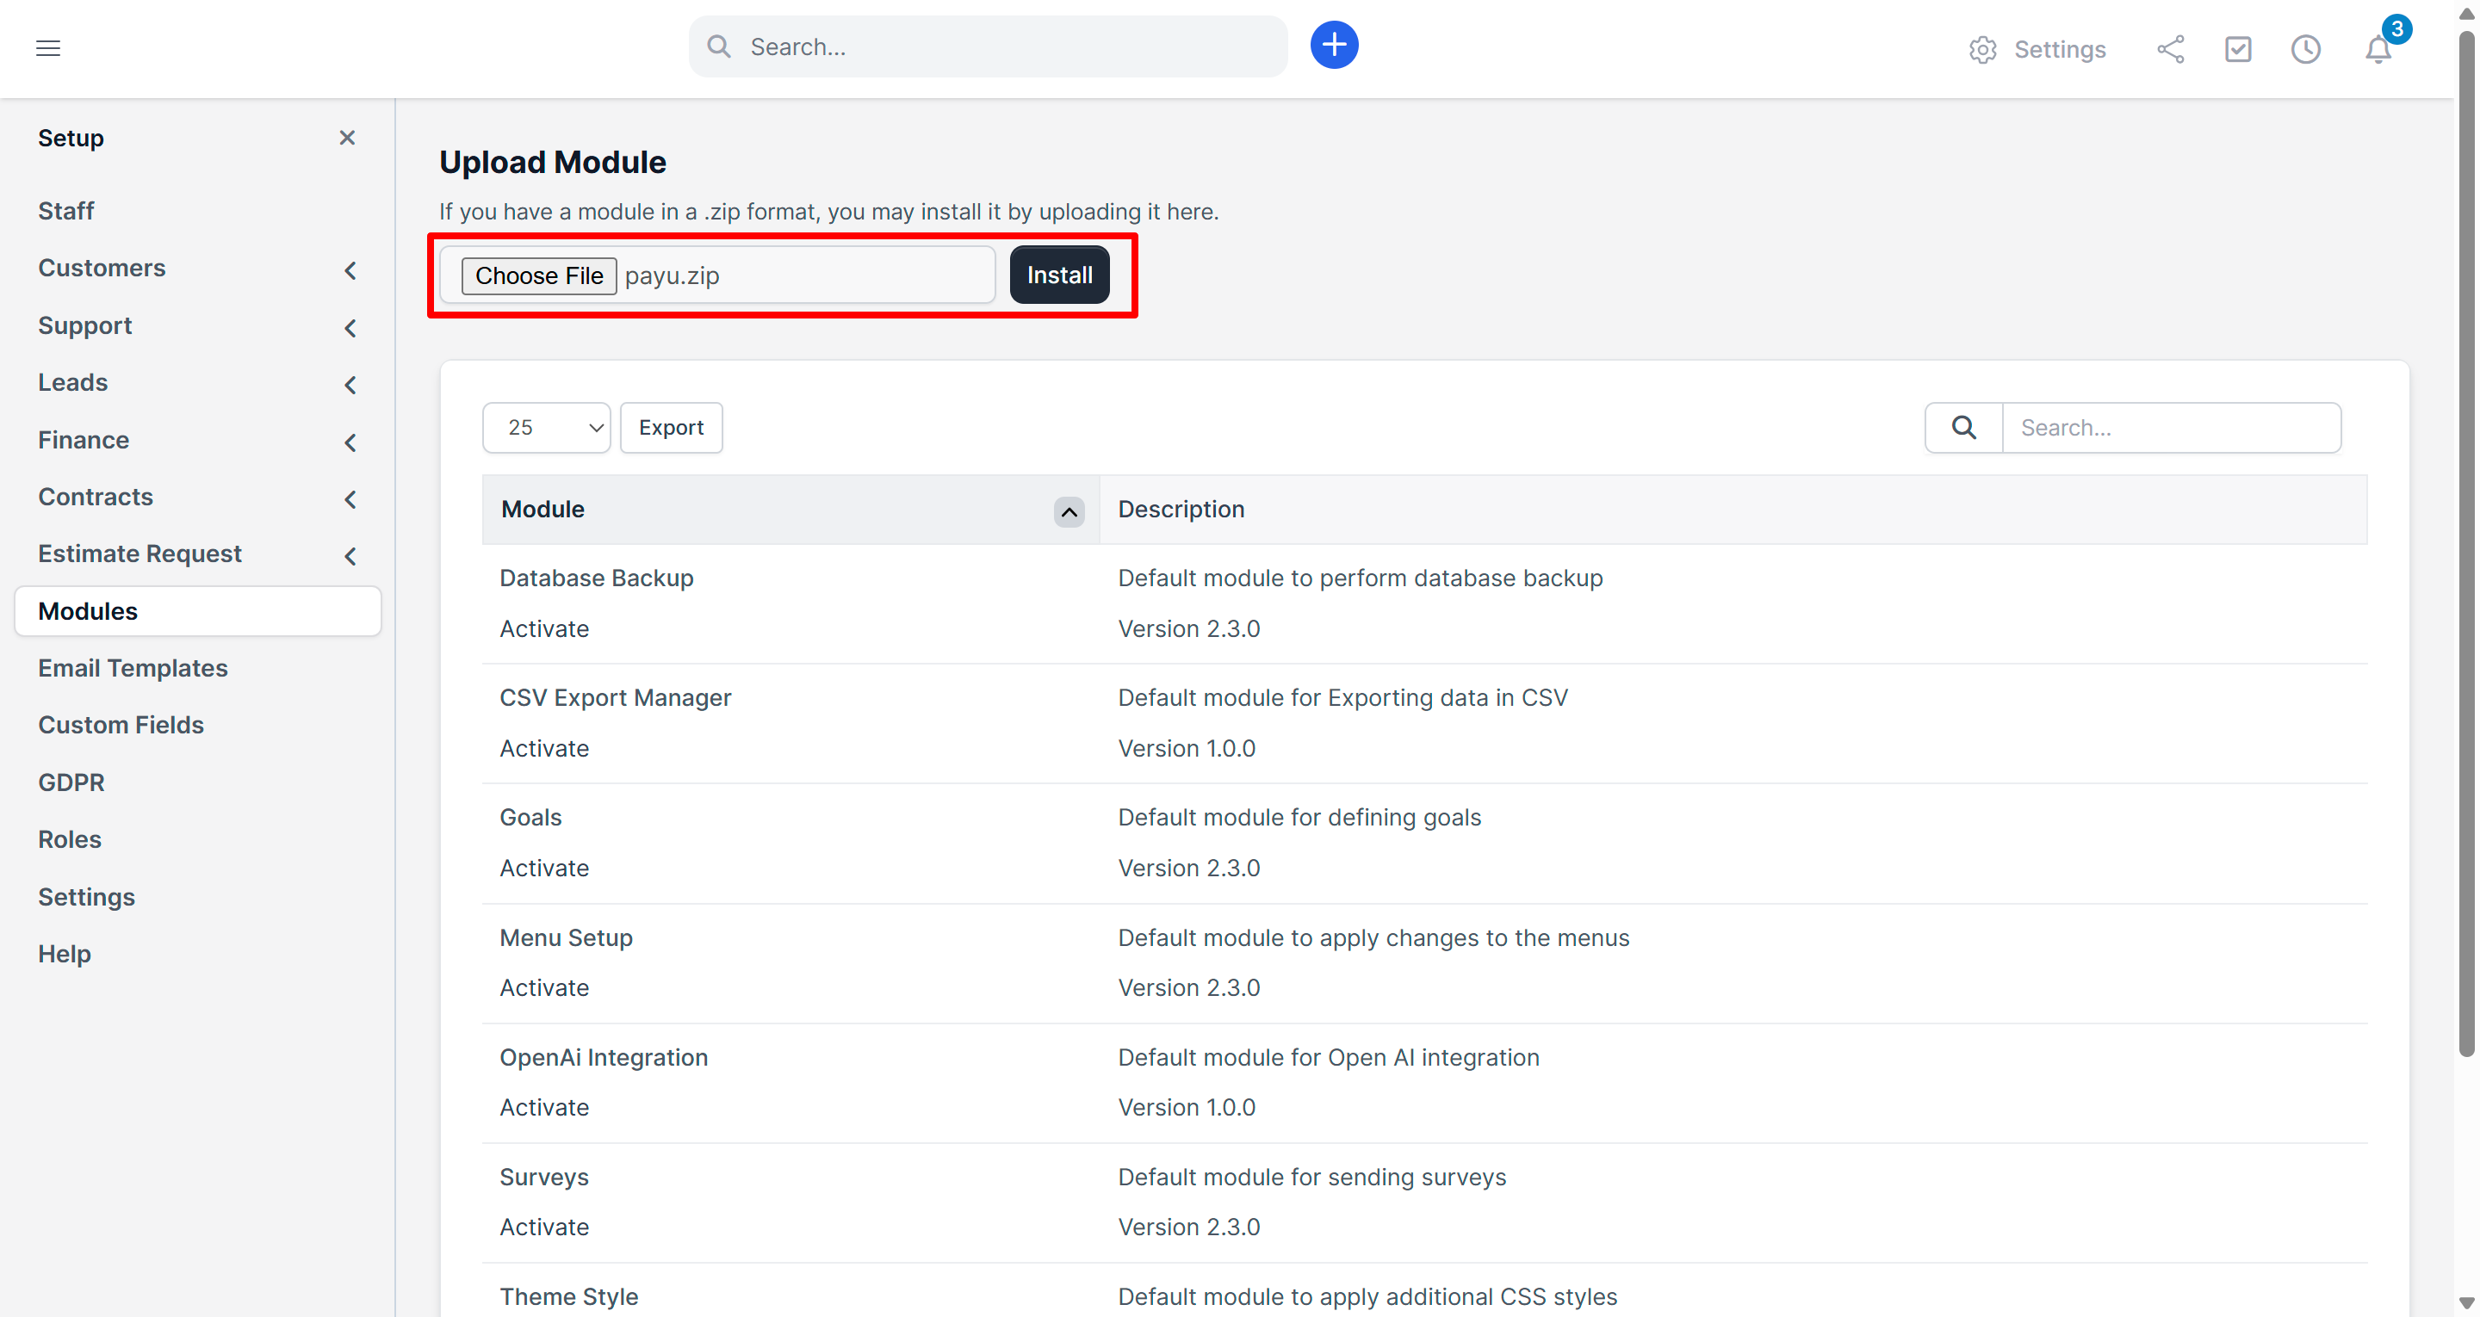Open Help in Setup sidebar

tap(65, 954)
